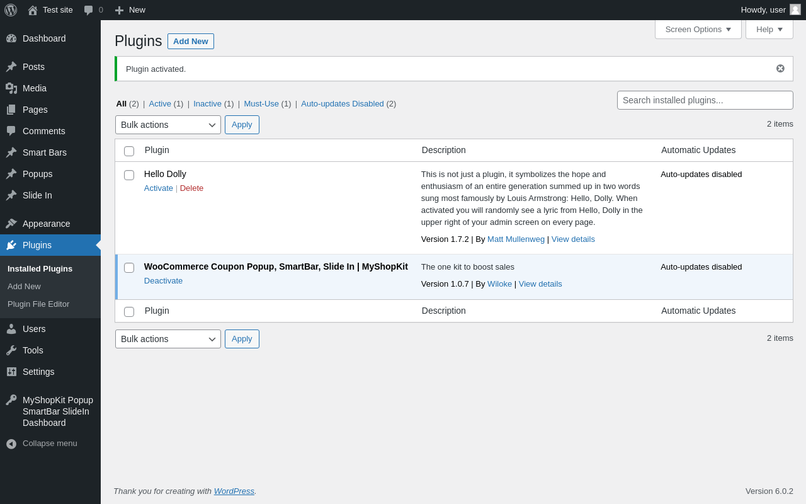Expand the Screen Options panel
This screenshot has height=504, width=806.
tap(698, 29)
